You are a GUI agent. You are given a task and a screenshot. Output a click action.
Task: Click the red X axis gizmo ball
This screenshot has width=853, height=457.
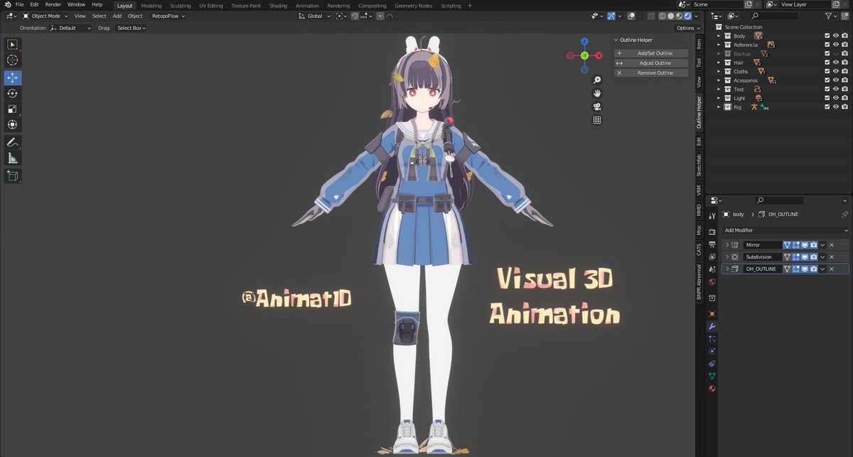(599, 55)
